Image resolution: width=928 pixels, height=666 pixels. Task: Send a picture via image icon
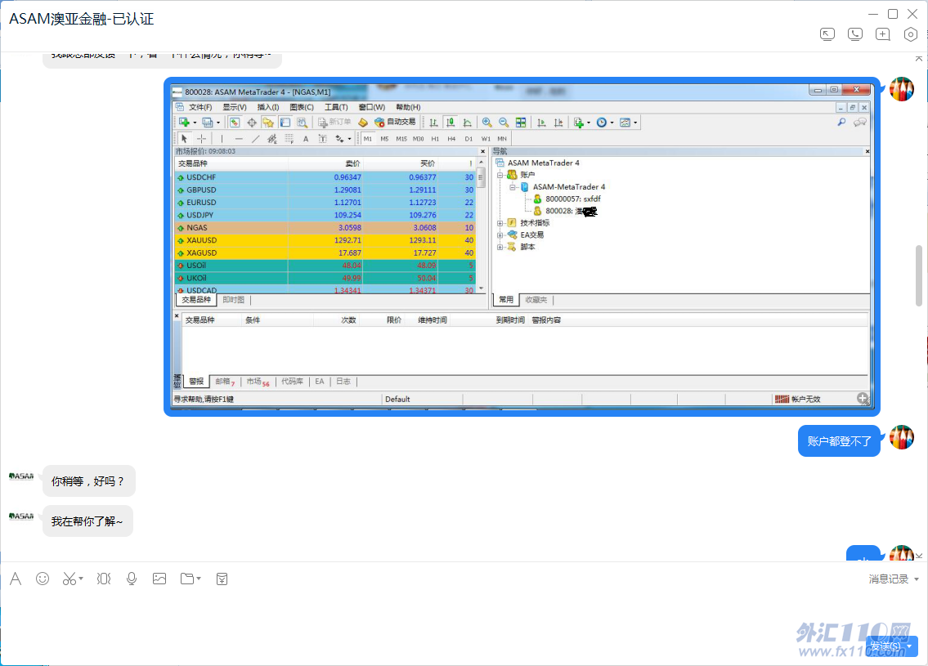pos(159,579)
